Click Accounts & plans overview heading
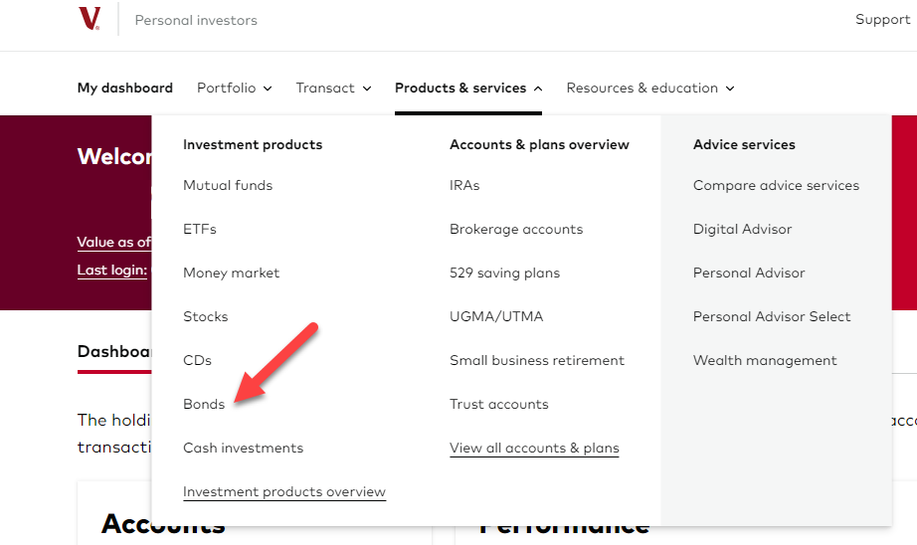 539,144
